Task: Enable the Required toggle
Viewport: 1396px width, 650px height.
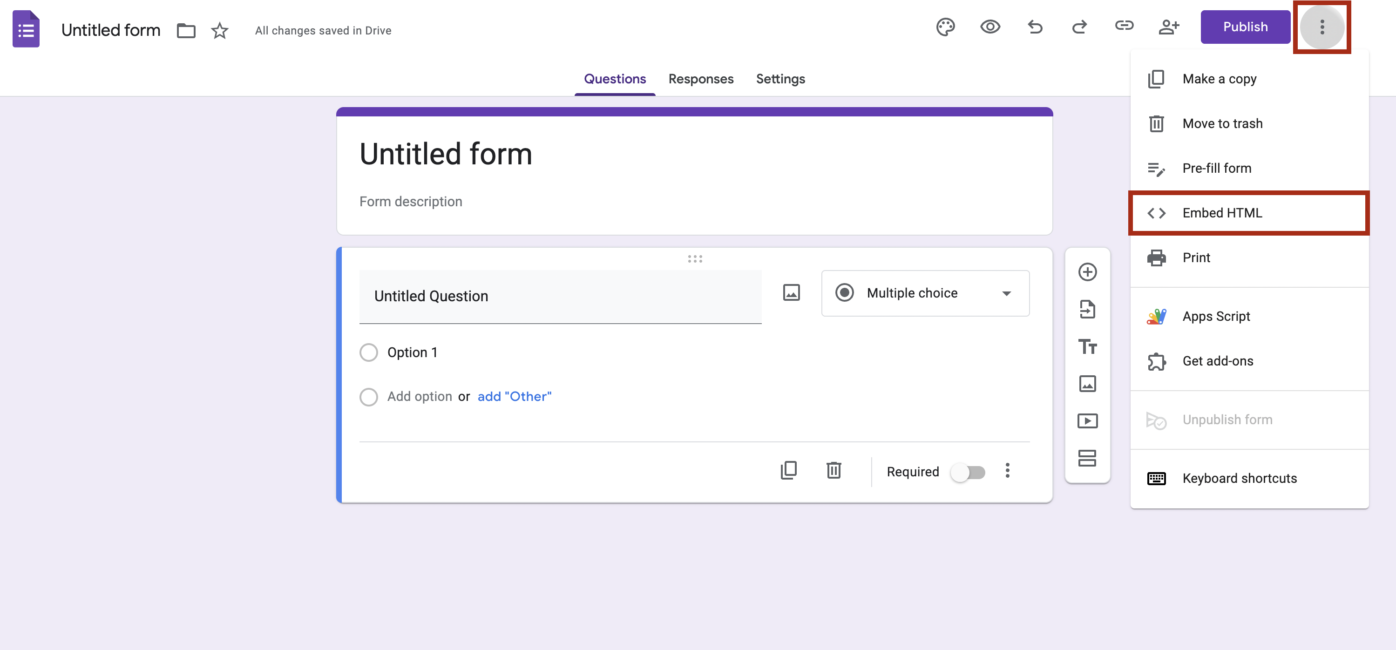Action: (x=968, y=472)
